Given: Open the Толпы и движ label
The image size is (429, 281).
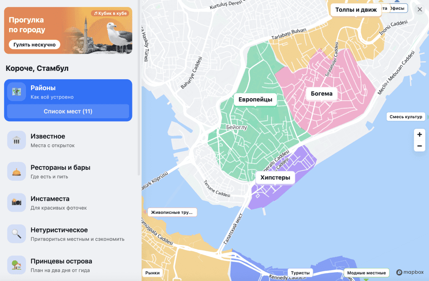Looking at the screenshot, I should (x=356, y=10).
